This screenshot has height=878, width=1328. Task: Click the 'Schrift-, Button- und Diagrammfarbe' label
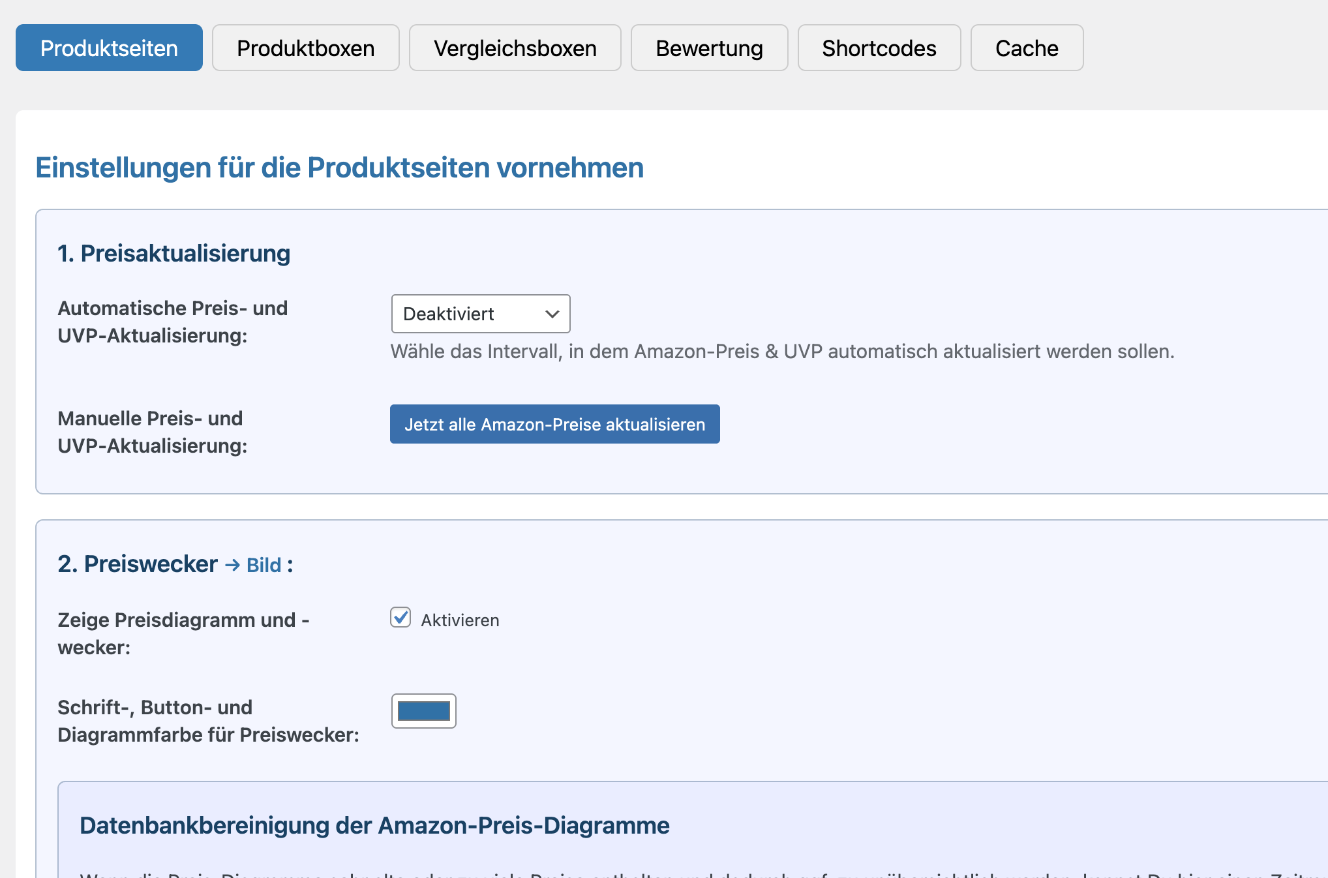(x=208, y=721)
